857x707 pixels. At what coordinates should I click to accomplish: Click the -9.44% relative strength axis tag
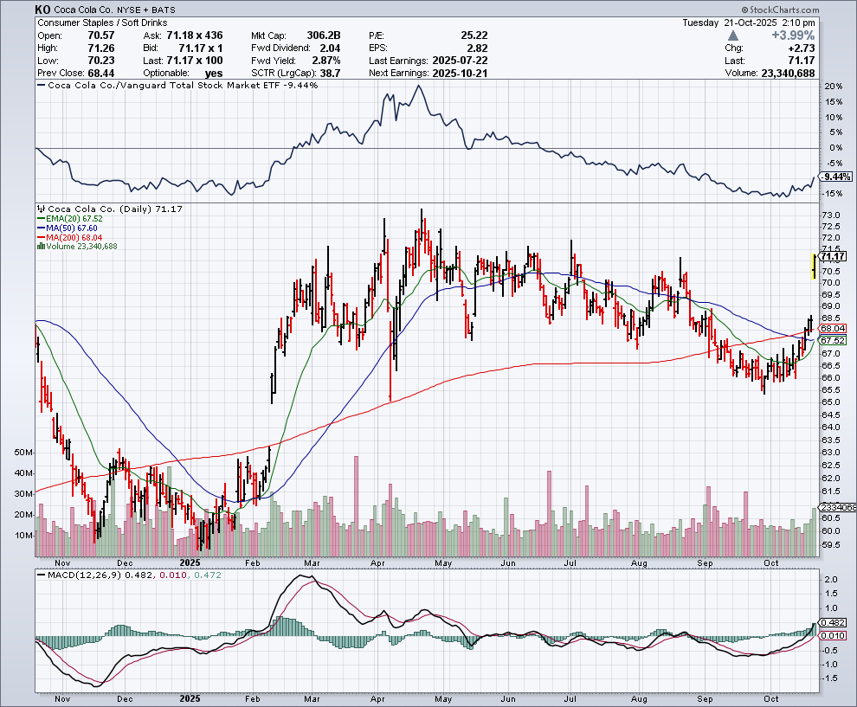[832, 176]
